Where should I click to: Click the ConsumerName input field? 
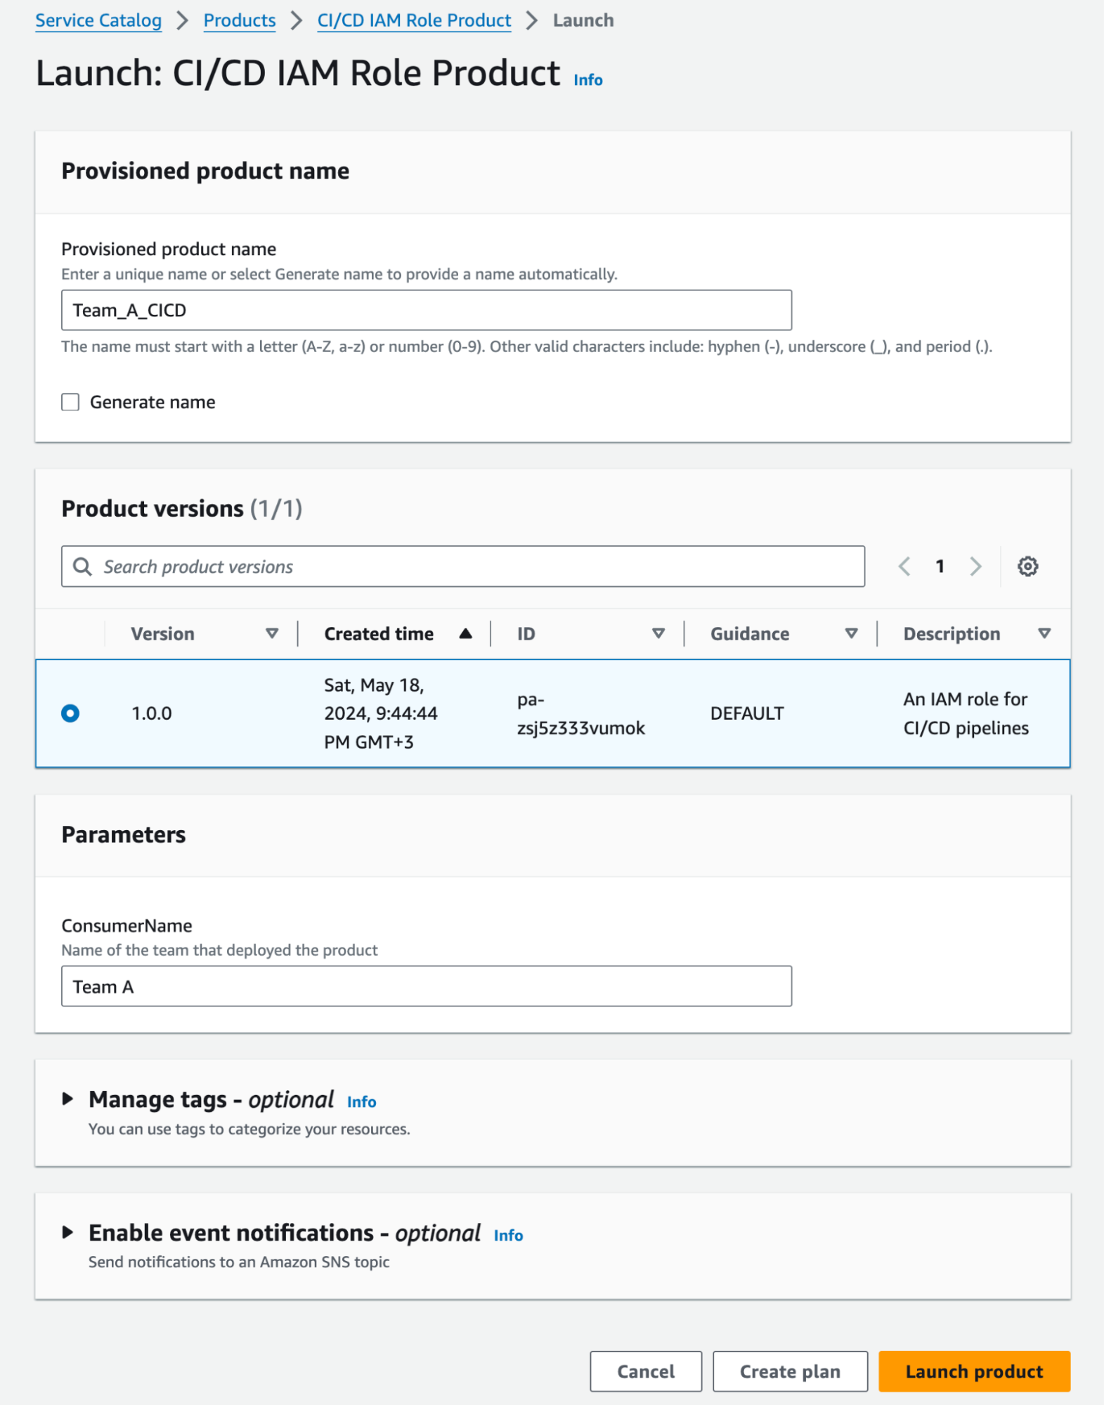pyautogui.click(x=426, y=986)
